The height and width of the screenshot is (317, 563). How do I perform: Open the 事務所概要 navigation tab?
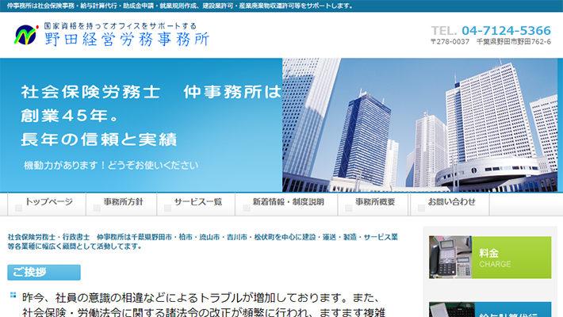click(374, 202)
